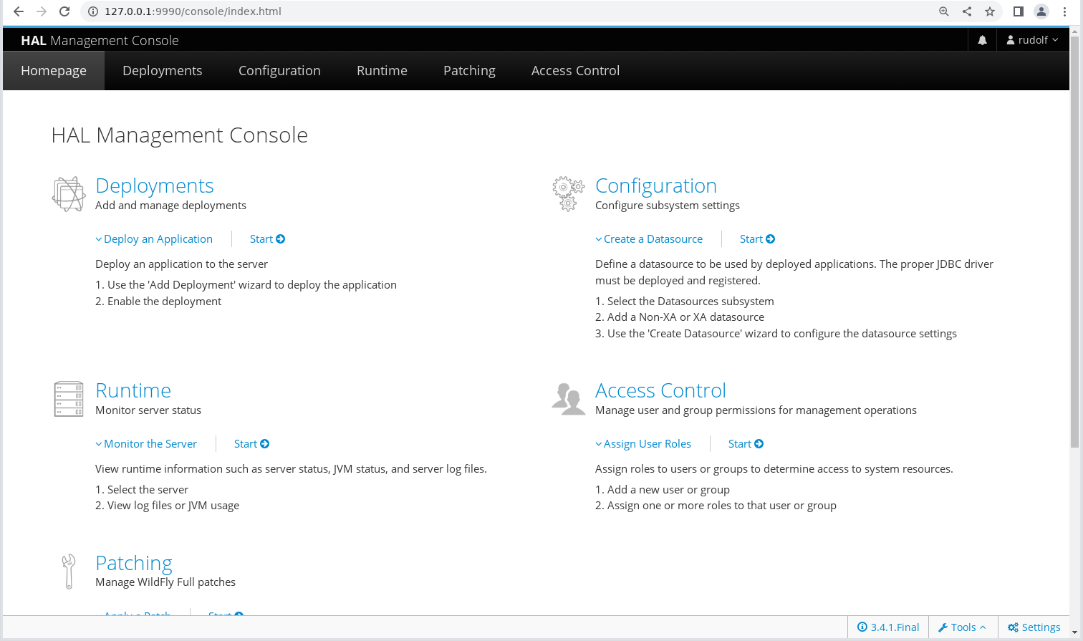Open the Deployments heading link
This screenshot has width=1083, height=641.
coord(155,185)
